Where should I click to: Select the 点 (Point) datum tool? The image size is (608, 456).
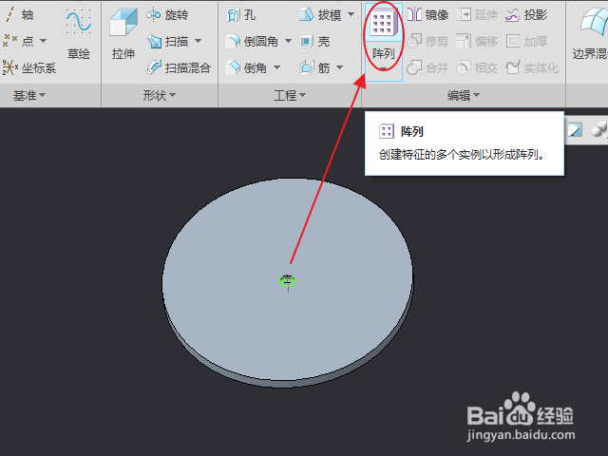coord(19,41)
